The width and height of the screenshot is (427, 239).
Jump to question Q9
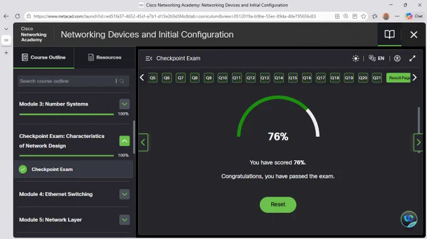(x=208, y=78)
